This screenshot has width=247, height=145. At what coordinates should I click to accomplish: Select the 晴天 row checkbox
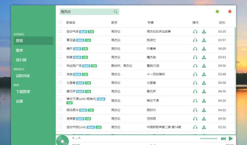61,48
